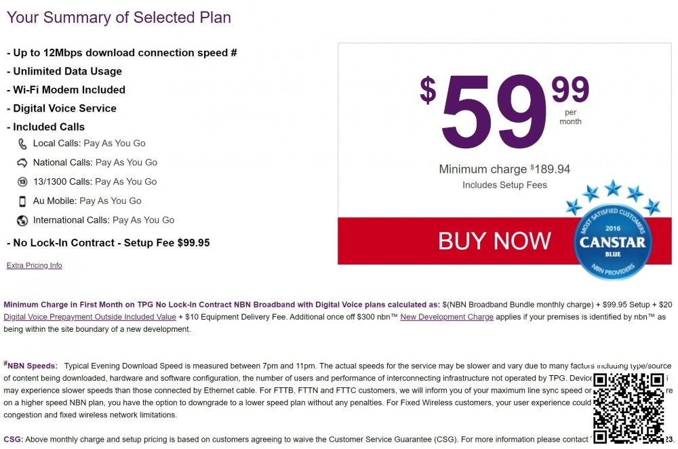The height and width of the screenshot is (449, 678).
Task: Click the National Calls Australia map icon
Action: 22,163
